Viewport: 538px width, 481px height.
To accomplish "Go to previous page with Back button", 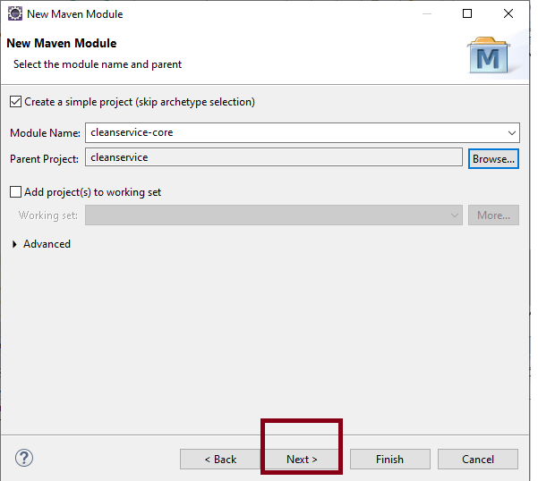I will coord(220,459).
